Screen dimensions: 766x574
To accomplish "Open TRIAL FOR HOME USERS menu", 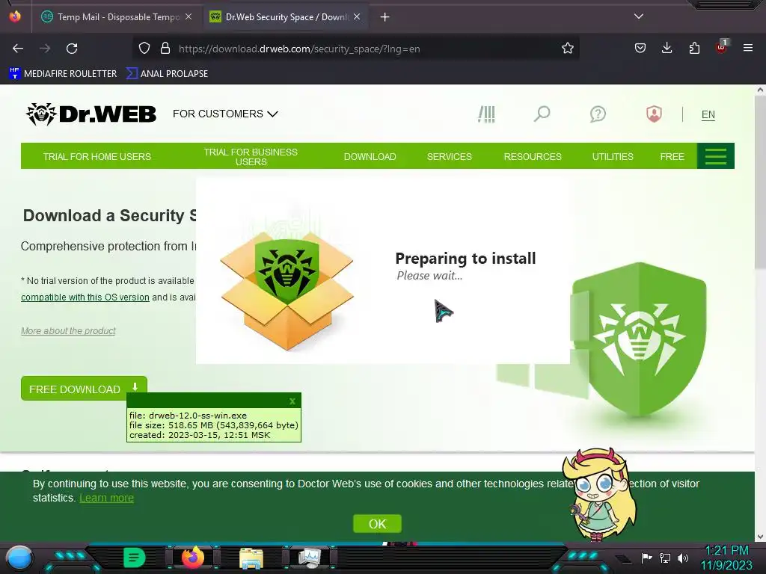I will pos(97,157).
